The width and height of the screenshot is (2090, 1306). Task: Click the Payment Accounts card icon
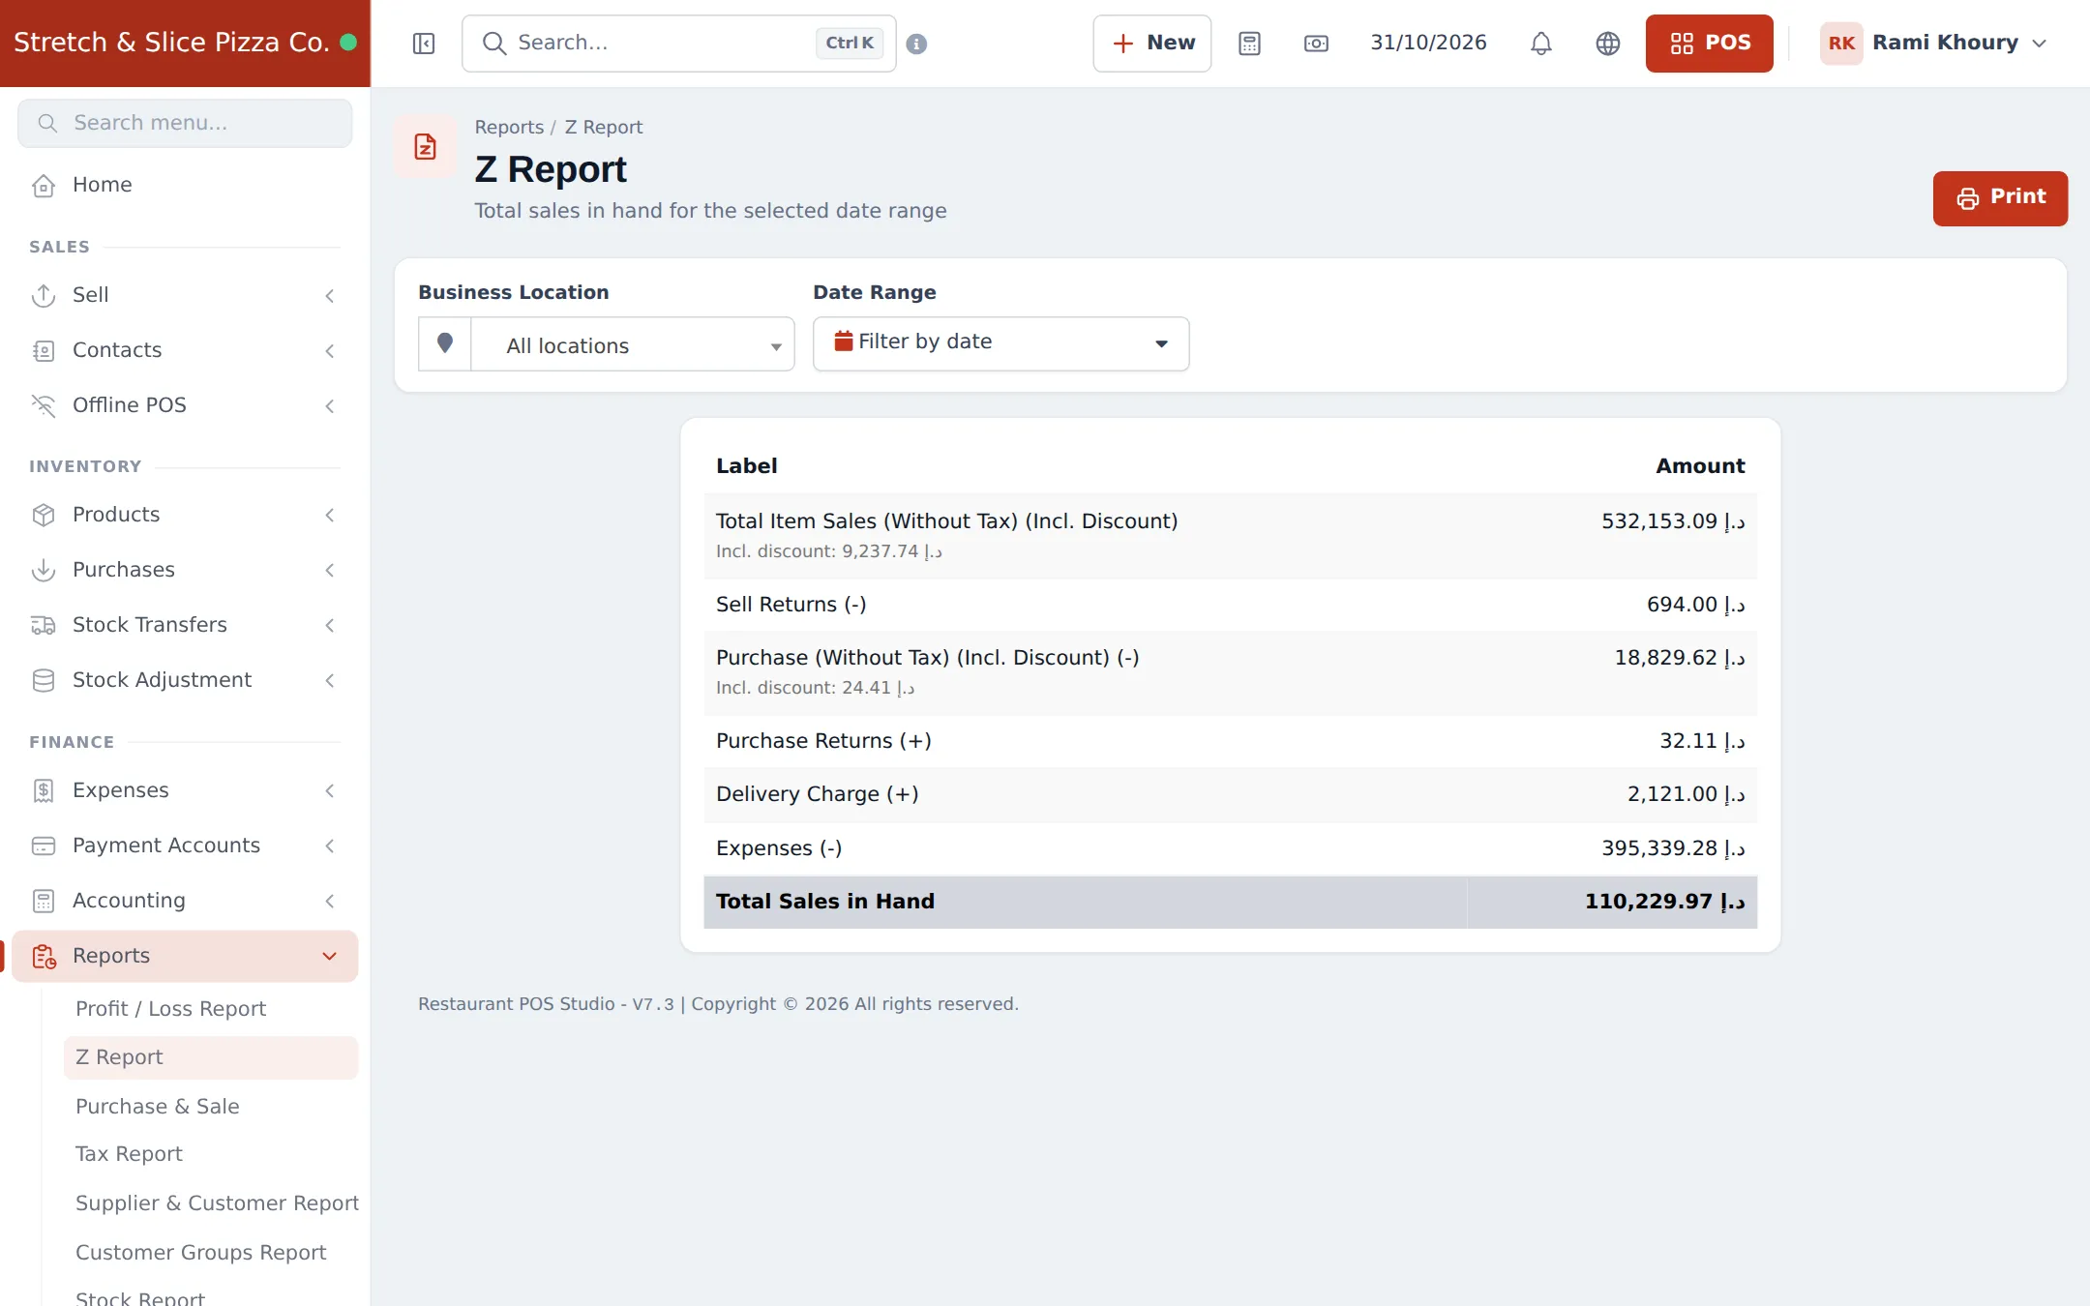coord(44,846)
